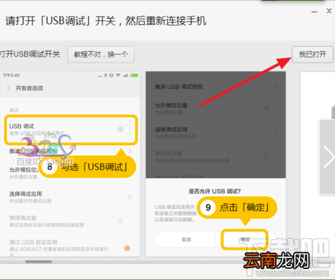This screenshot has width=335, height=280.
Task: Click the 调试 section label
Action: point(14,110)
